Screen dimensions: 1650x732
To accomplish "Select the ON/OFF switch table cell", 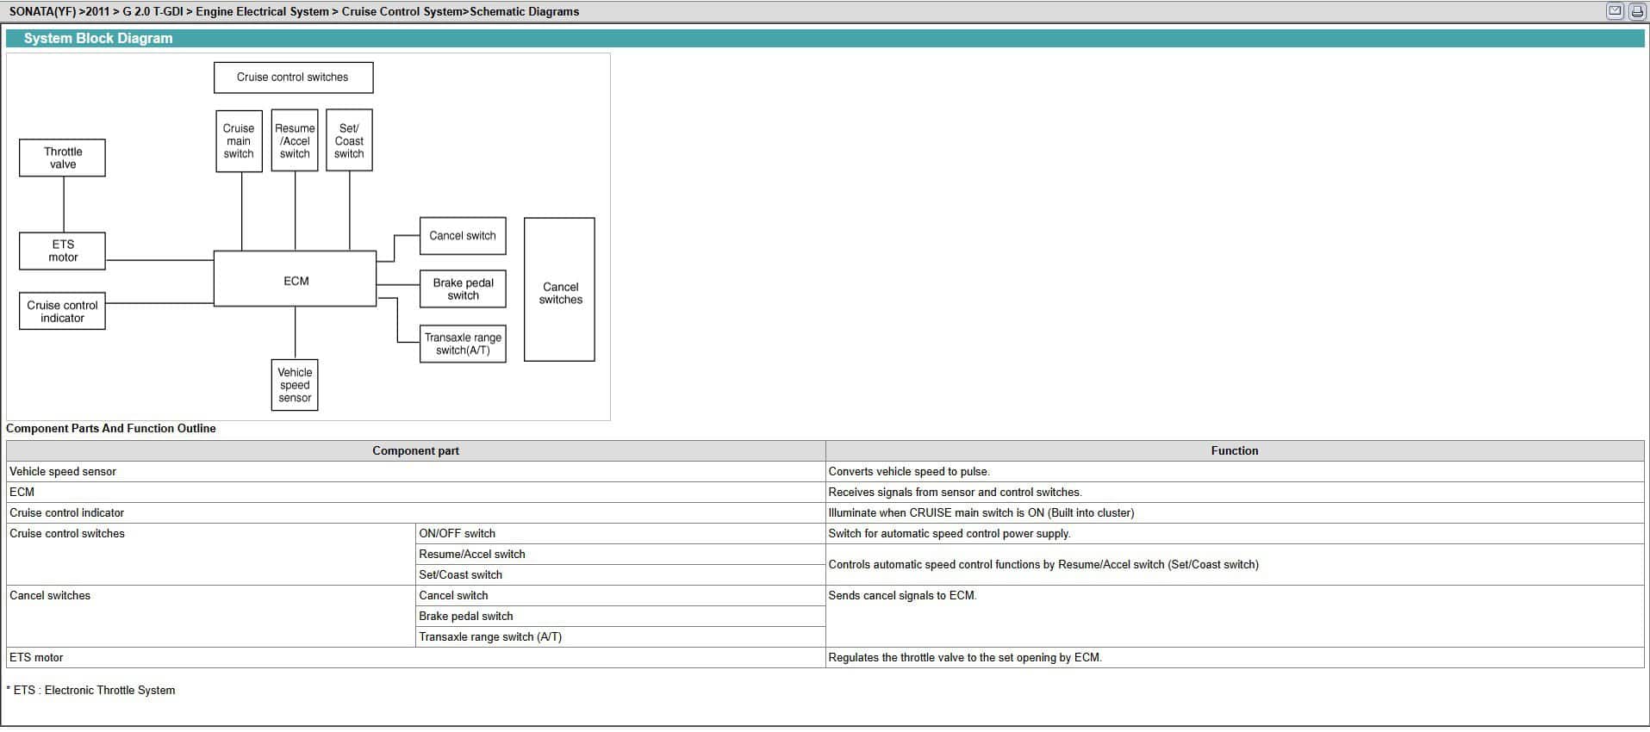I will pos(457,533).
